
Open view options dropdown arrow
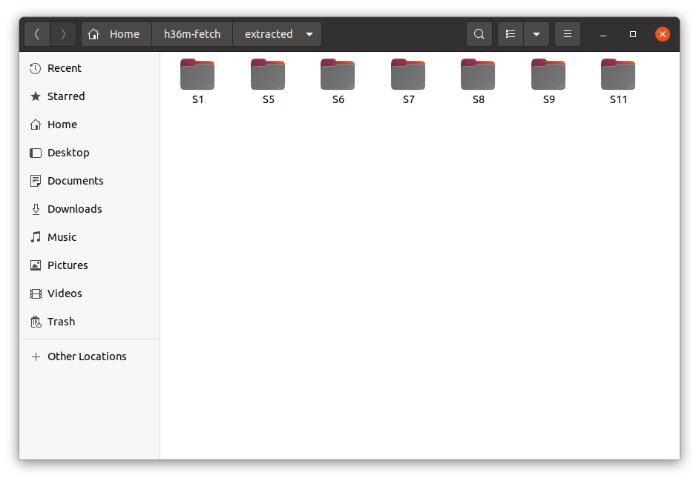pos(536,34)
